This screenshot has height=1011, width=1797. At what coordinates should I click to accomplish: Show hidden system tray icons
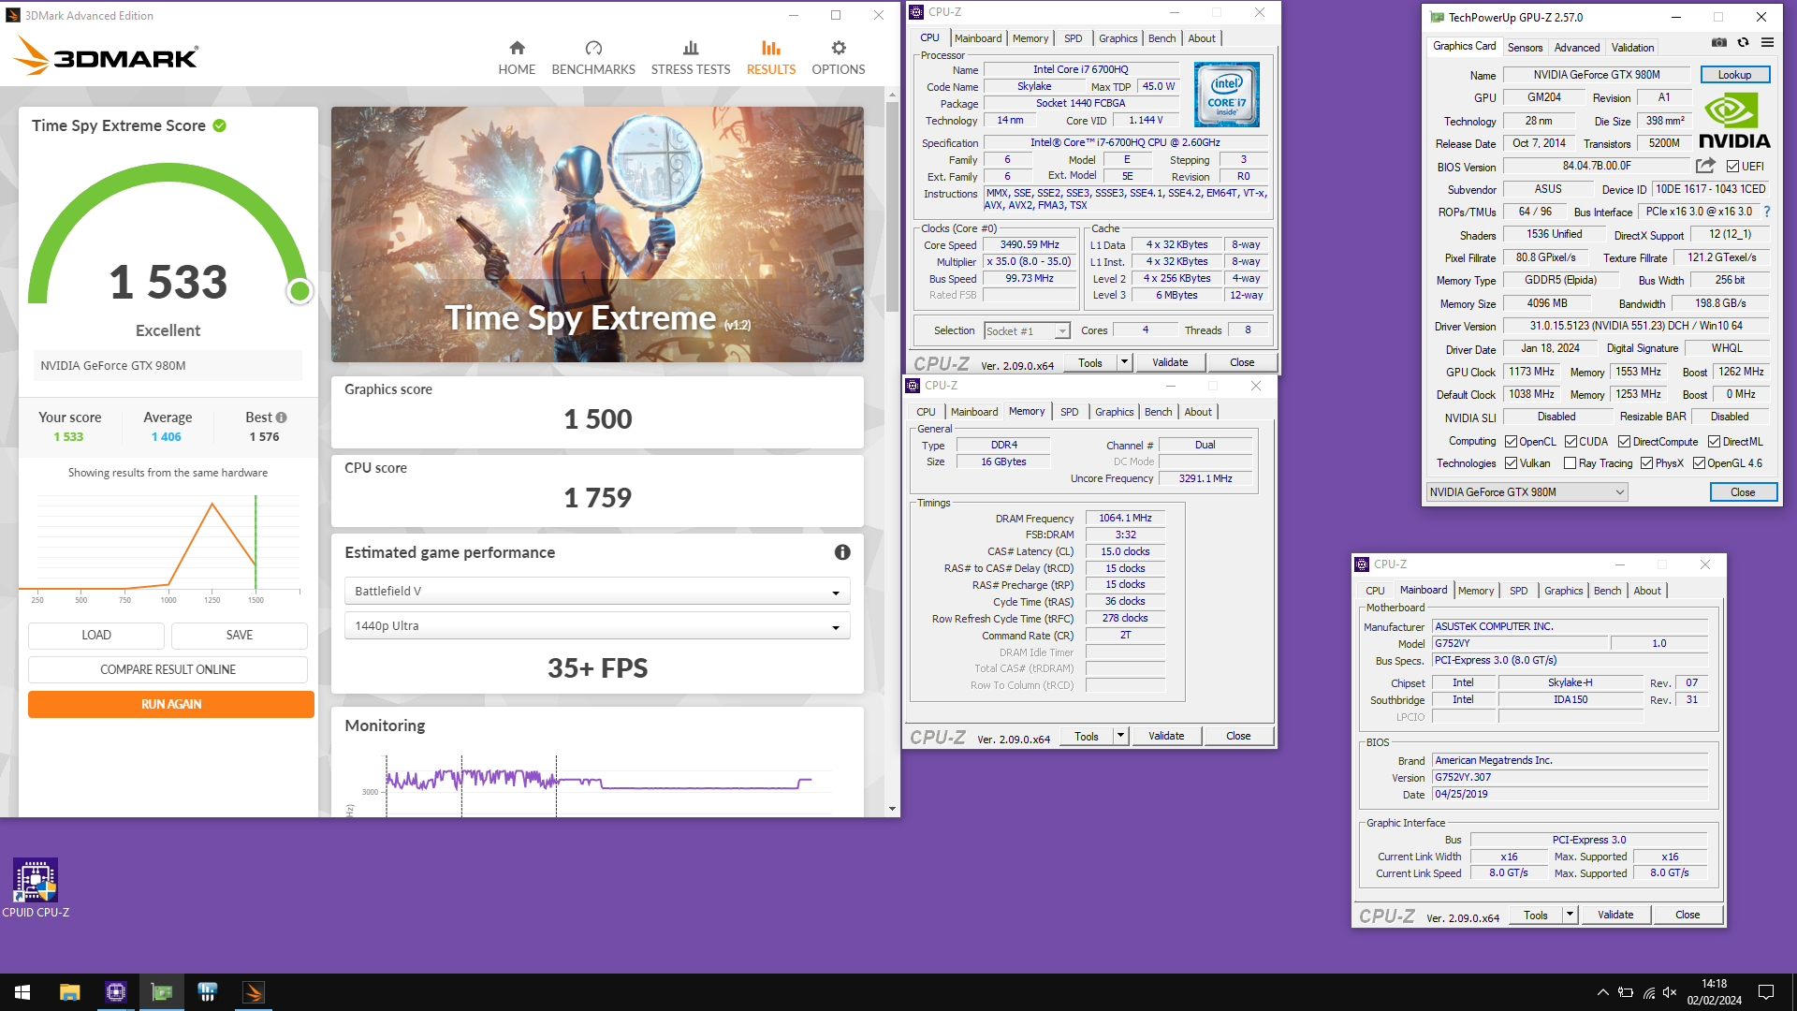(x=1603, y=992)
